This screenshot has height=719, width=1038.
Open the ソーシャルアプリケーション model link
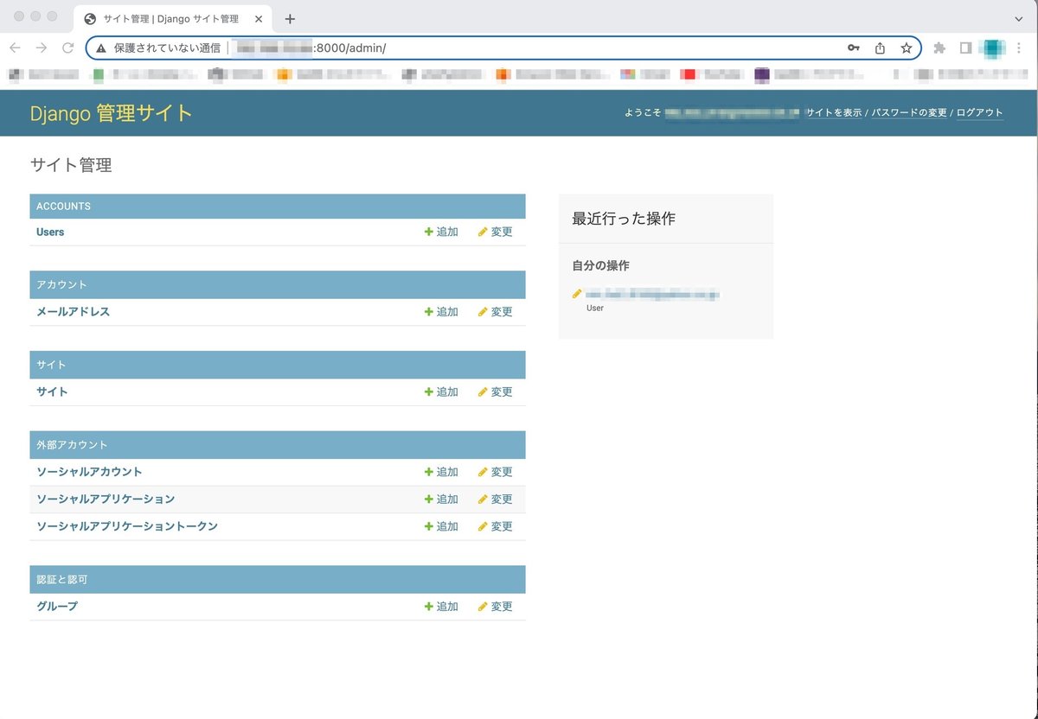pos(106,499)
